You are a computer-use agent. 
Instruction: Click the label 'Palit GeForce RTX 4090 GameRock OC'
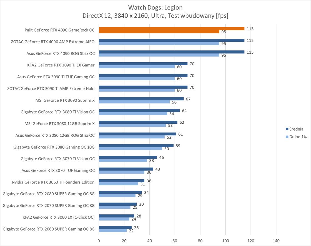pyautogui.click(x=59, y=30)
